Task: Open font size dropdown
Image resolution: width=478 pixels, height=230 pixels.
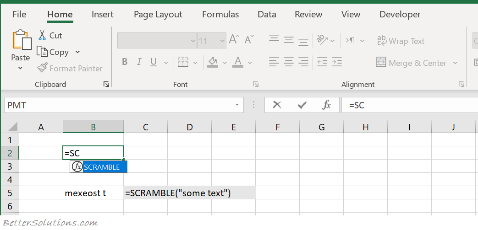Action: (222, 41)
